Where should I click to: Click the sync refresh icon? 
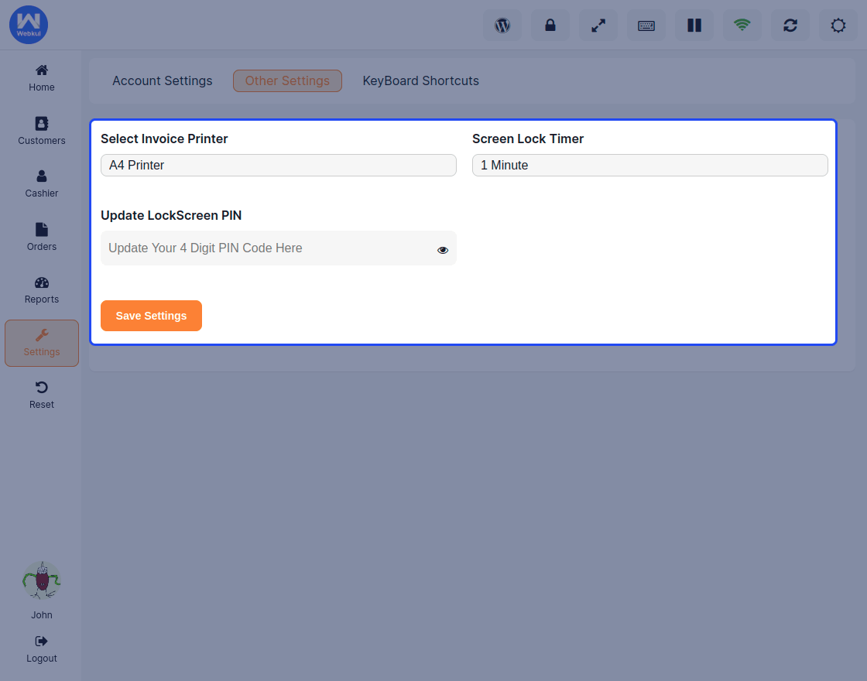point(790,26)
